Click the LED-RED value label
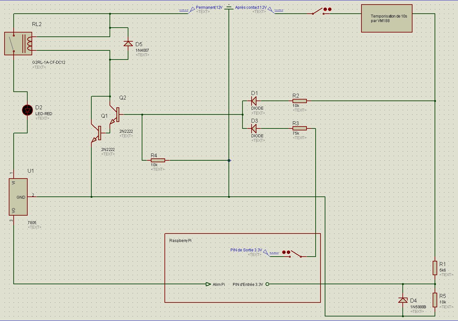 [44, 114]
